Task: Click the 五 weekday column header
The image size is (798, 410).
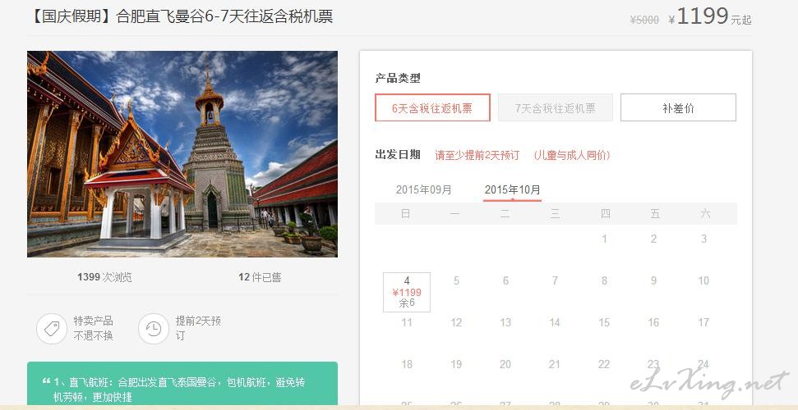Action: pyautogui.click(x=655, y=213)
